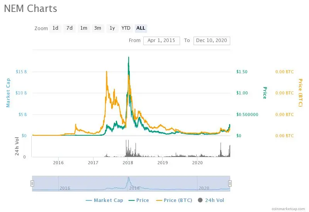Click the 2017 x-axis label
Image resolution: width=309 pixels, height=212 pixels.
click(93, 163)
